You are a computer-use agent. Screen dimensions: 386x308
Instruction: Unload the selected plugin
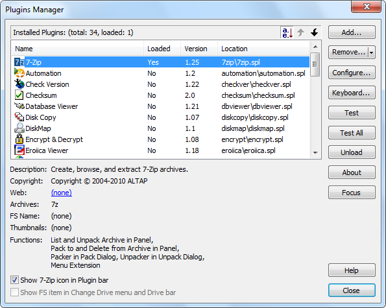click(x=352, y=152)
